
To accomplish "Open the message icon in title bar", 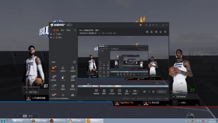I will 146,25.
